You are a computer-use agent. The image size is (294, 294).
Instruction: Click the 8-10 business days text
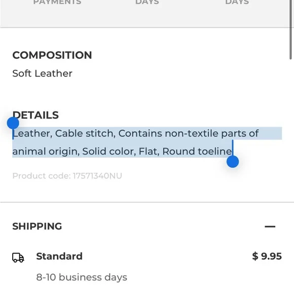[82, 277]
